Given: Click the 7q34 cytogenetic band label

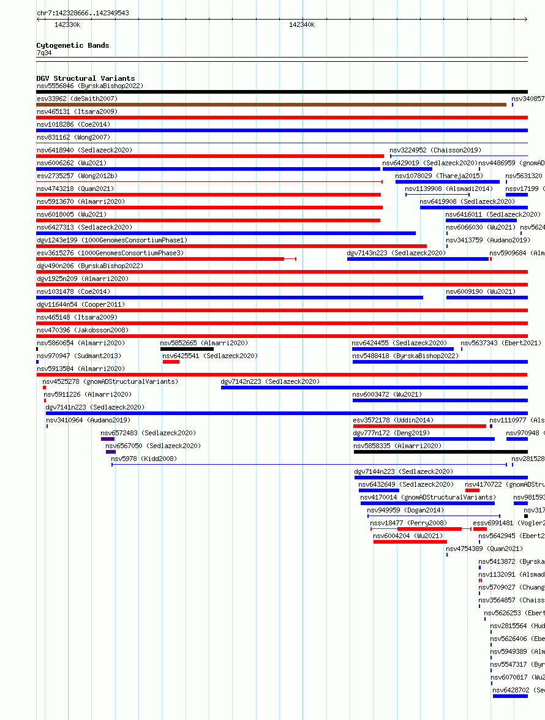Looking at the screenshot, I should click(x=44, y=53).
